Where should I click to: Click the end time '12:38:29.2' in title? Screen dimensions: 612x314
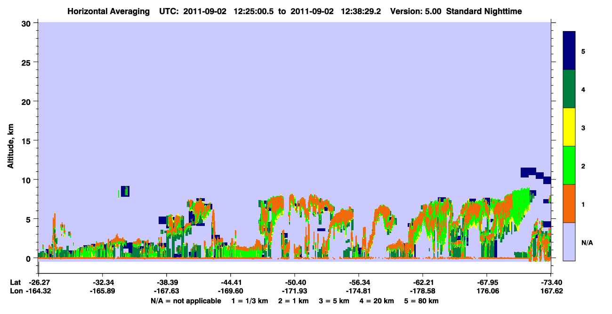pyautogui.click(x=362, y=11)
